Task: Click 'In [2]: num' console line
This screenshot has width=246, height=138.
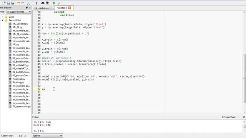Action: (42, 122)
